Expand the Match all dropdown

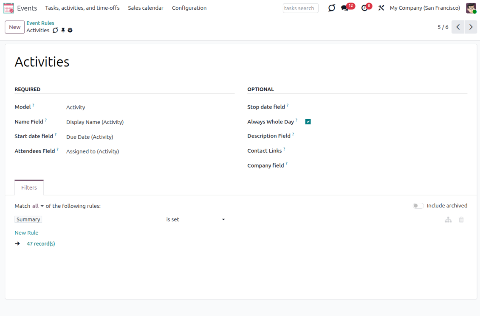point(38,206)
